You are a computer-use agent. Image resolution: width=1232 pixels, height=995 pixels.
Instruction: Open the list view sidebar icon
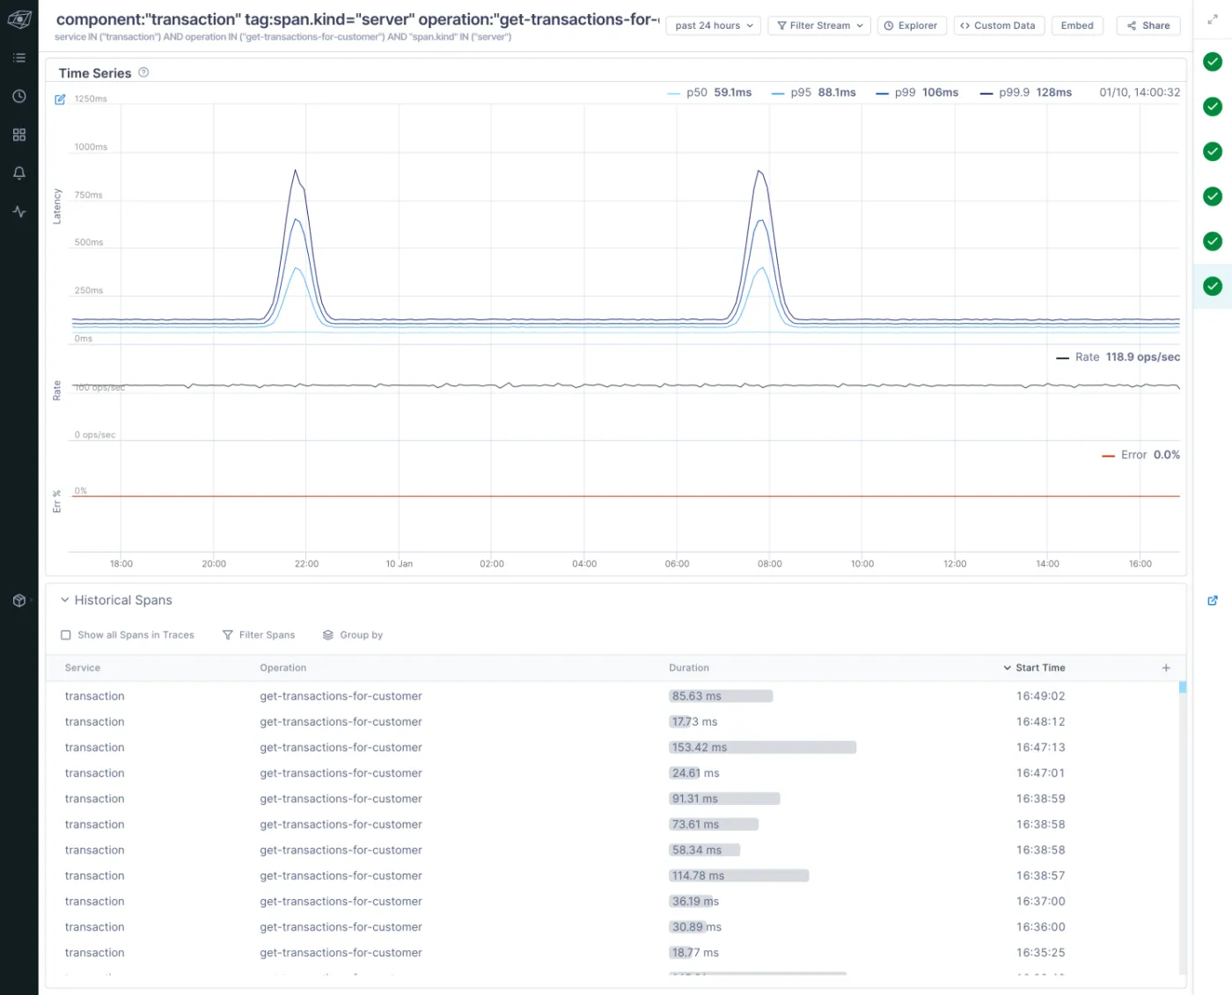[19, 58]
